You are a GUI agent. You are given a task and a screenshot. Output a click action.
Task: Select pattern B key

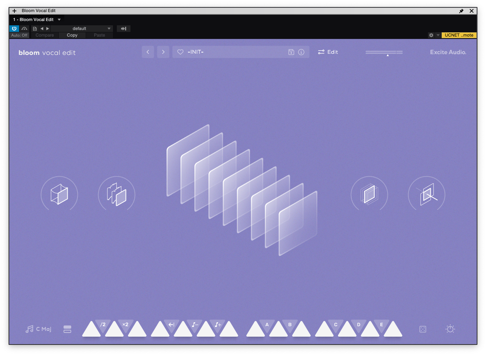(290, 325)
